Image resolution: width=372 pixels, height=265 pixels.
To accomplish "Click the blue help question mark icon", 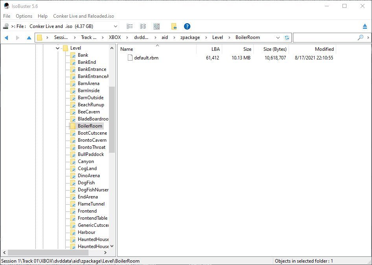I will click(x=187, y=26).
